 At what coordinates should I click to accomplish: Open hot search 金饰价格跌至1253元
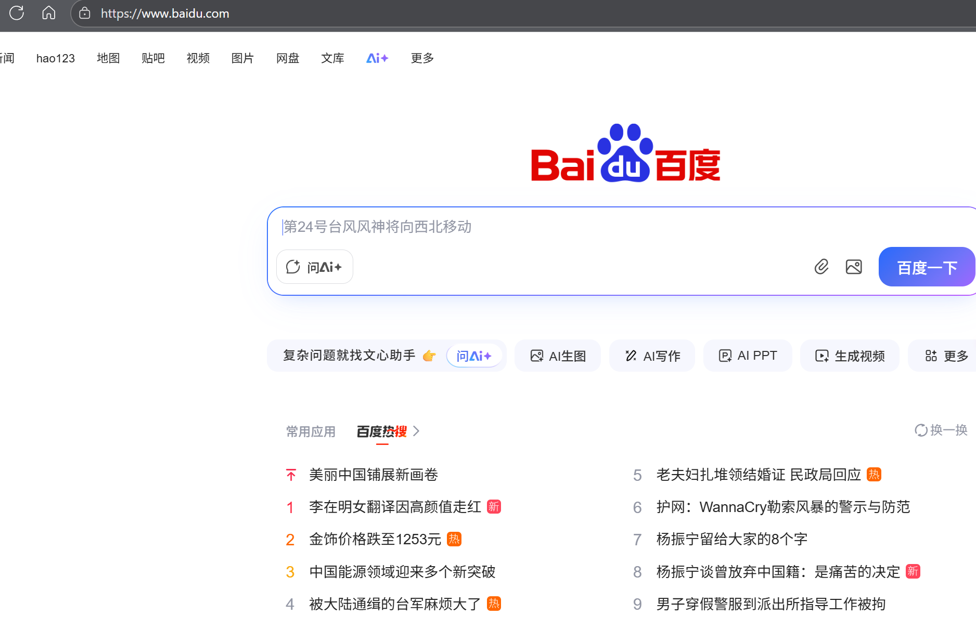pos(375,539)
